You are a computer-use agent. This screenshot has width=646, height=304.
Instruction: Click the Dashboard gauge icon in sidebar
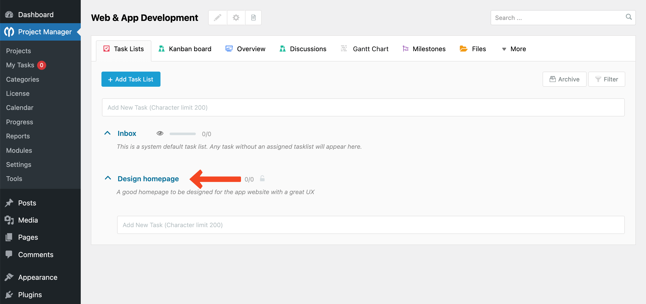(x=9, y=15)
